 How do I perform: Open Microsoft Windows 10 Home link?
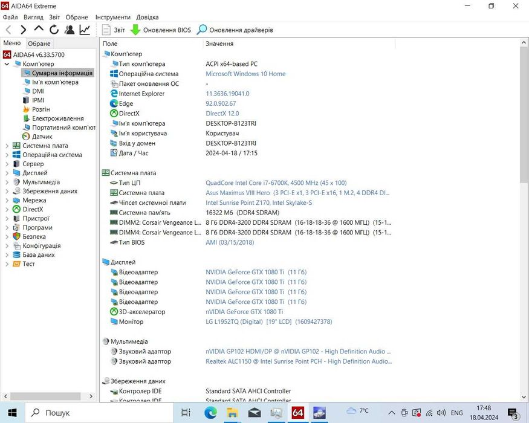coord(245,74)
